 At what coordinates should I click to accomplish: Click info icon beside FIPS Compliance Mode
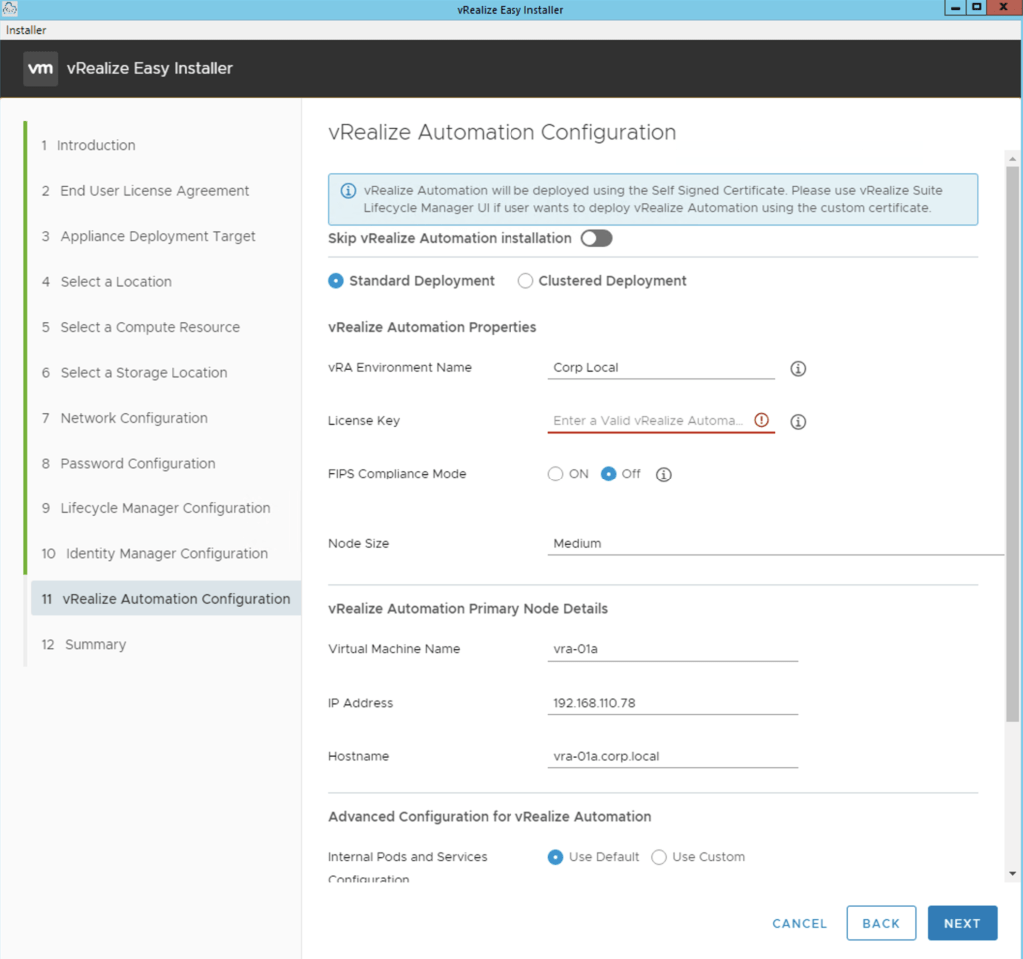pyautogui.click(x=663, y=475)
